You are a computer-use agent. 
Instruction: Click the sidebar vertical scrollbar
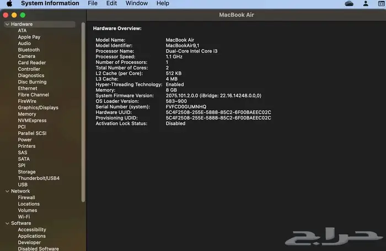click(83, 112)
